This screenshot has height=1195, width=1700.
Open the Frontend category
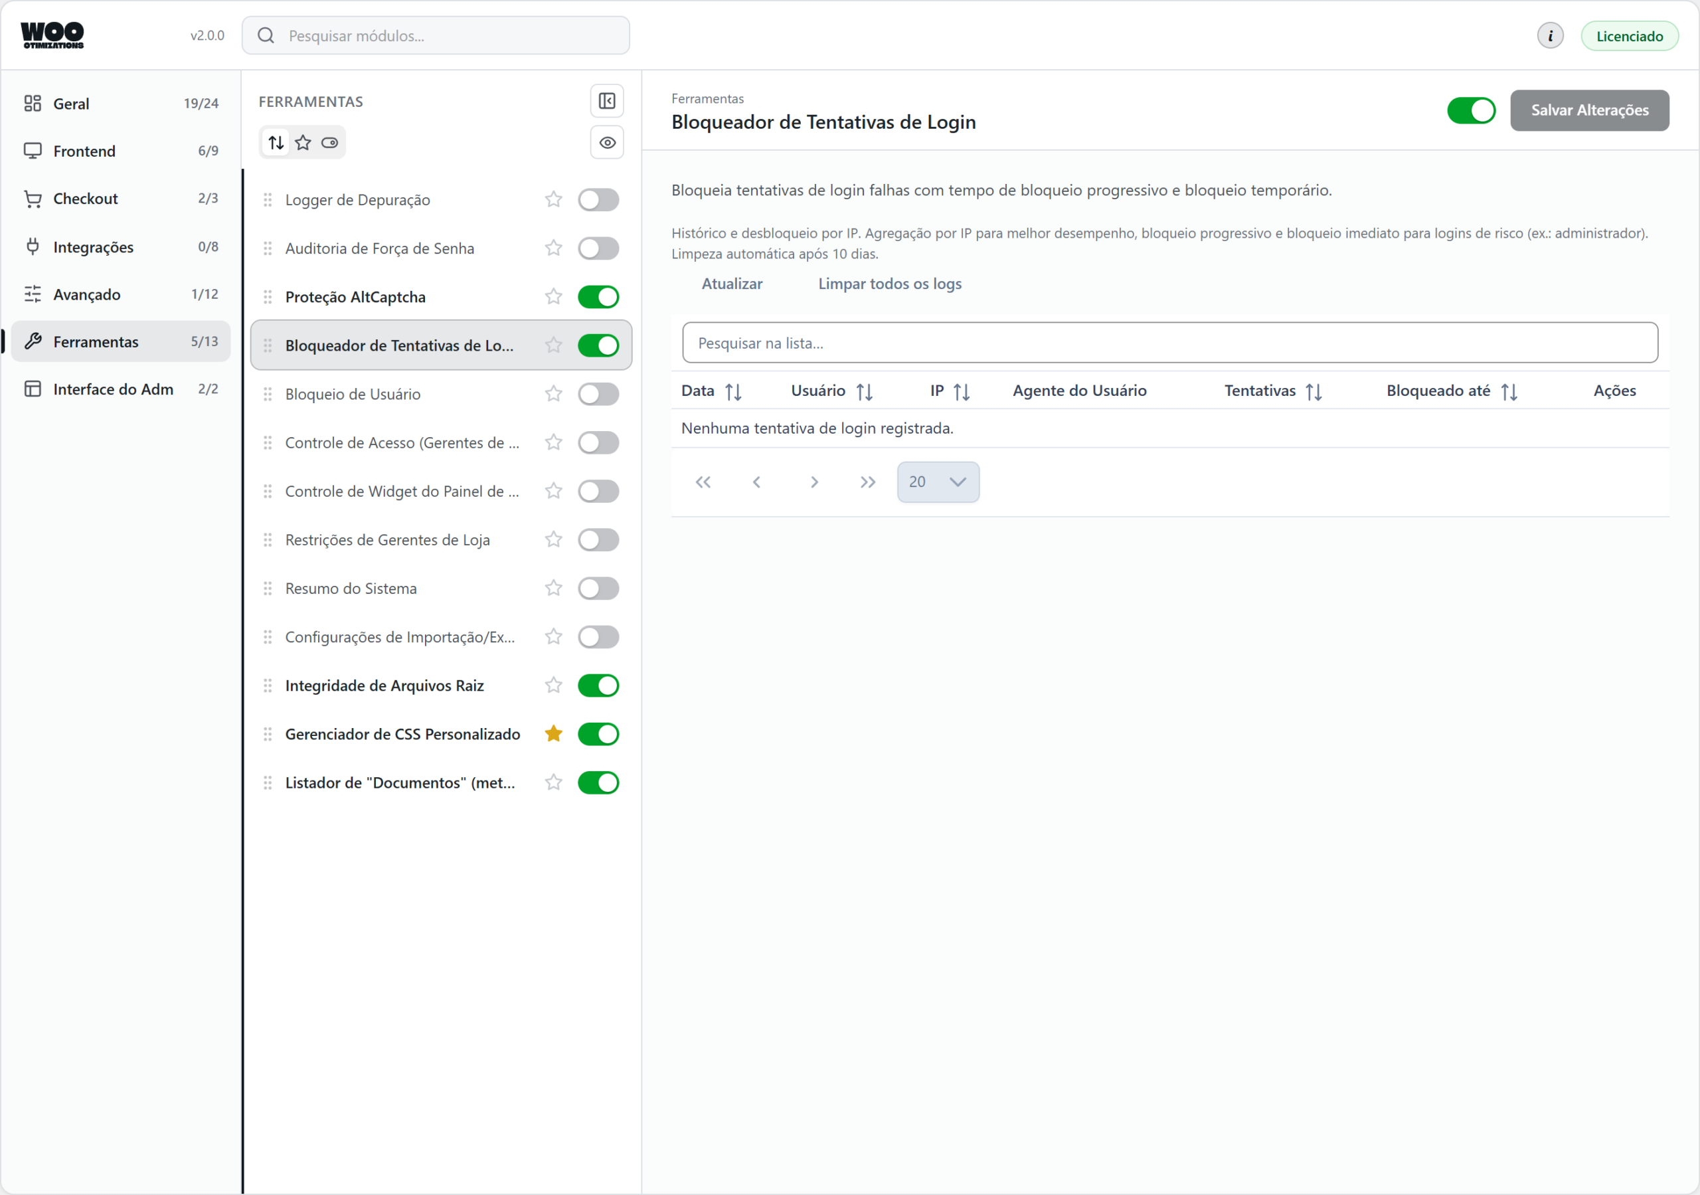click(x=121, y=151)
